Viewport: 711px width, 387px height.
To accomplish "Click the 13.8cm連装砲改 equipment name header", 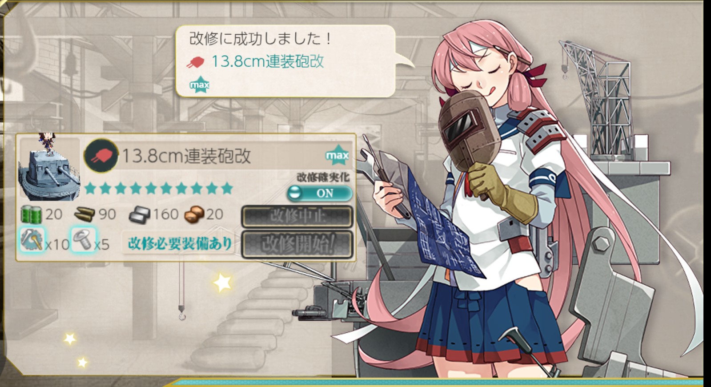I will click(x=186, y=156).
